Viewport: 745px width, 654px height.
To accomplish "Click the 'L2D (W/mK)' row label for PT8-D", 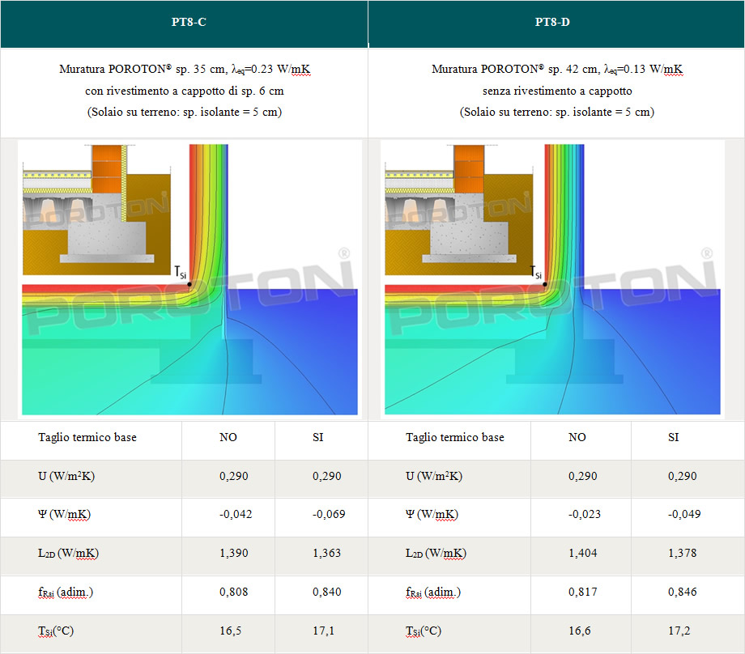I will [436, 554].
